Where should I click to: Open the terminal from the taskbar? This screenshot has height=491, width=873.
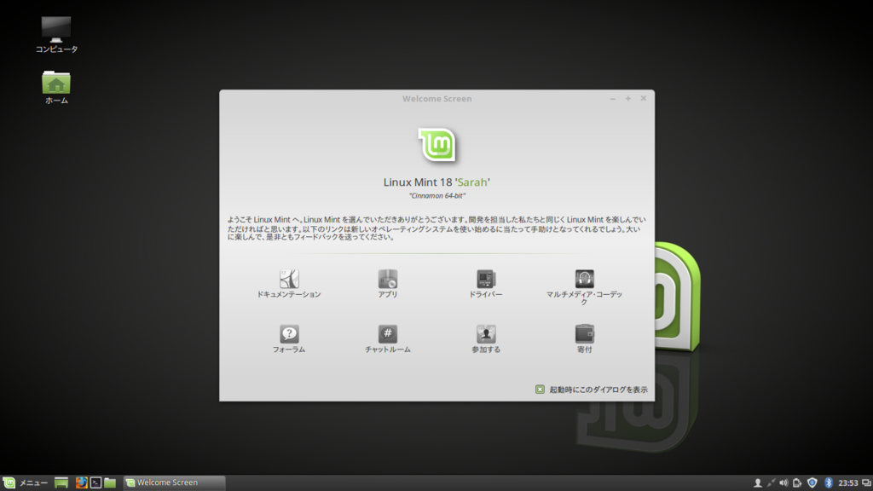tap(95, 482)
